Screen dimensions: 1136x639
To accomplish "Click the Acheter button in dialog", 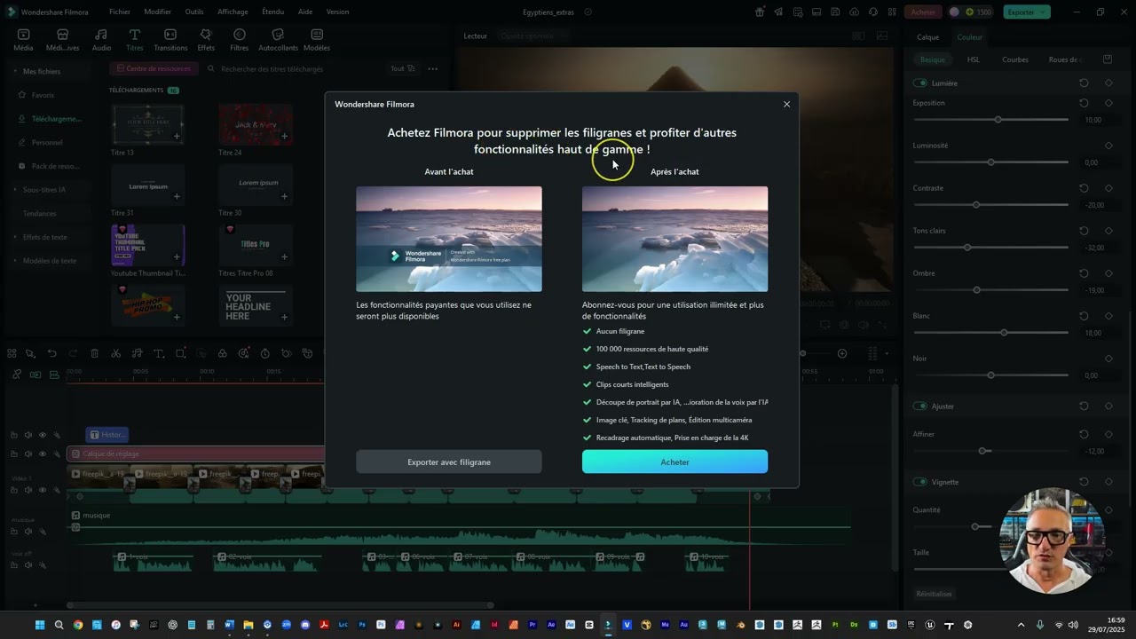I will (x=674, y=461).
